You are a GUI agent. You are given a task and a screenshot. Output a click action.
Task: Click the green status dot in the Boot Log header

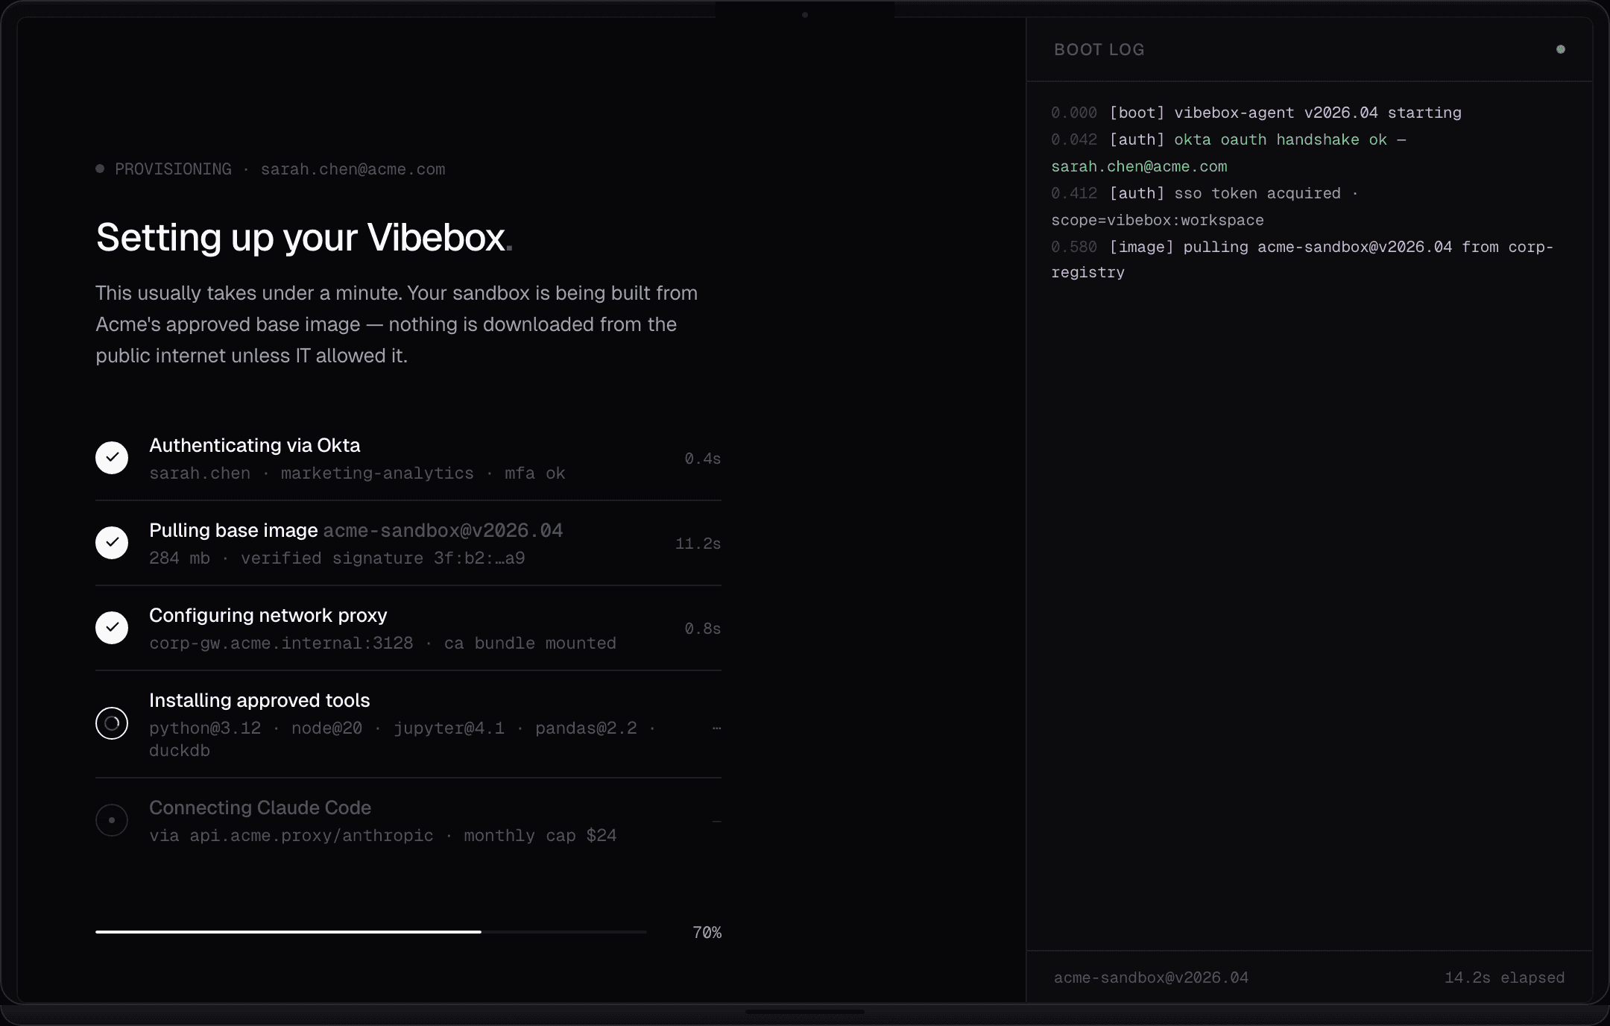[x=1560, y=48]
